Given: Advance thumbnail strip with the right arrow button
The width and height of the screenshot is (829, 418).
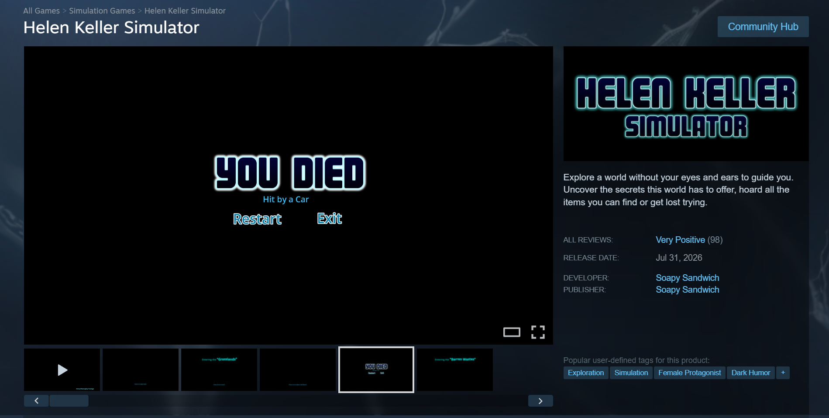Looking at the screenshot, I should 540,401.
